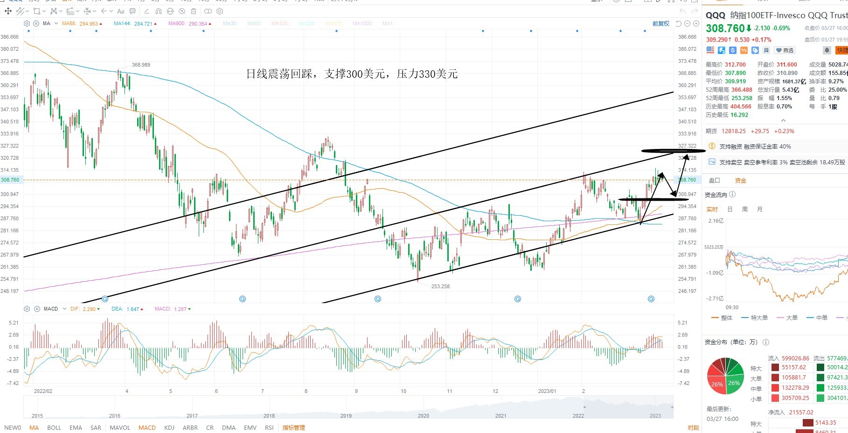Select the 周 fund-flow period tab

(744, 210)
